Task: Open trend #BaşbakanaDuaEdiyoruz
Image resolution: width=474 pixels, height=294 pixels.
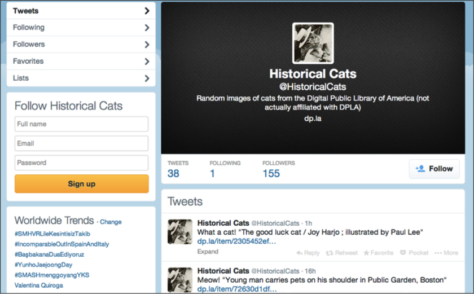Action: click(x=49, y=254)
